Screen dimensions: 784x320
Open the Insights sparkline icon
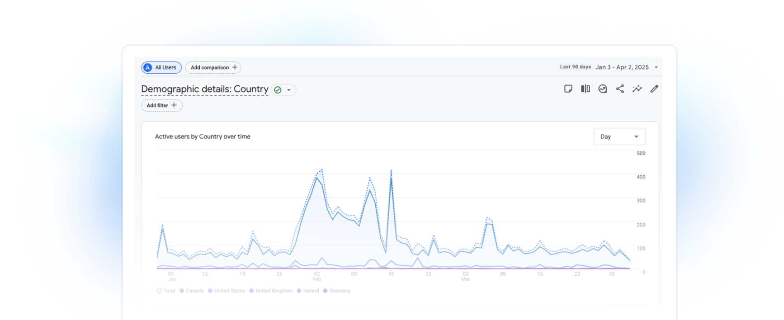[x=637, y=89]
